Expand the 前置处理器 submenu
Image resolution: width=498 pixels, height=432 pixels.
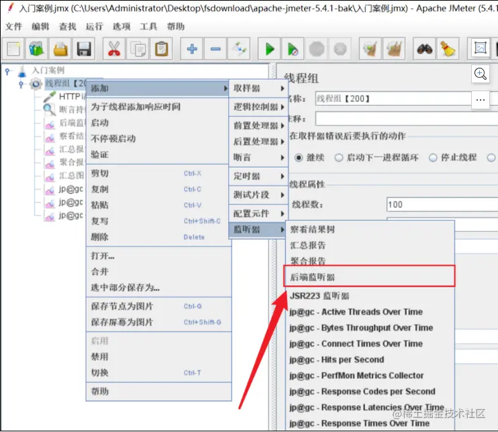pyautogui.click(x=258, y=125)
